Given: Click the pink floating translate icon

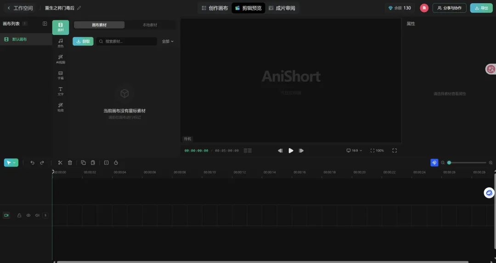Looking at the screenshot, I should [490, 69].
